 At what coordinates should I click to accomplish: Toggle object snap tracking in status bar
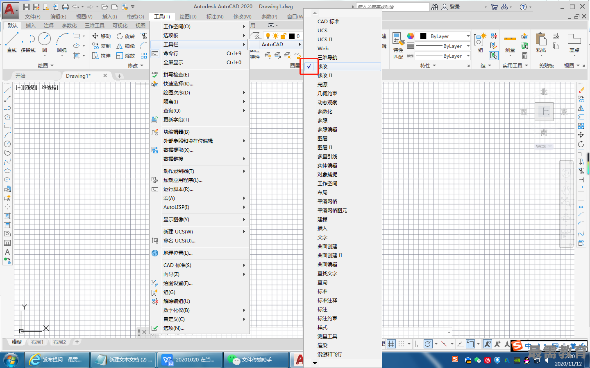[x=460, y=344]
